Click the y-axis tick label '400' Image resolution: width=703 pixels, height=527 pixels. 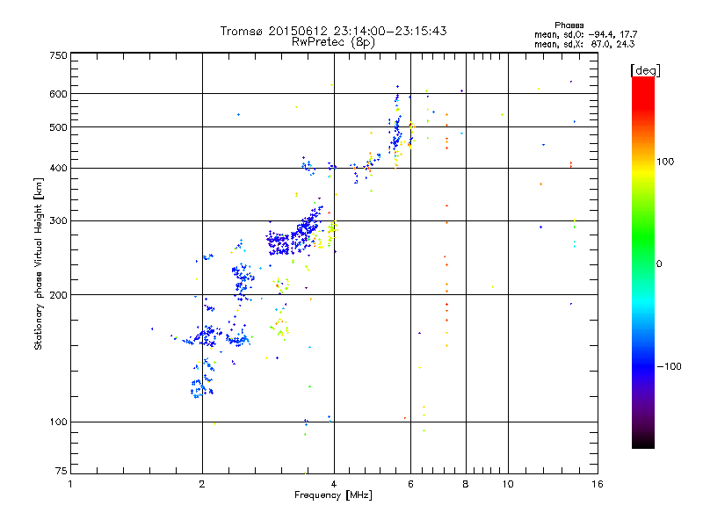tap(58, 168)
